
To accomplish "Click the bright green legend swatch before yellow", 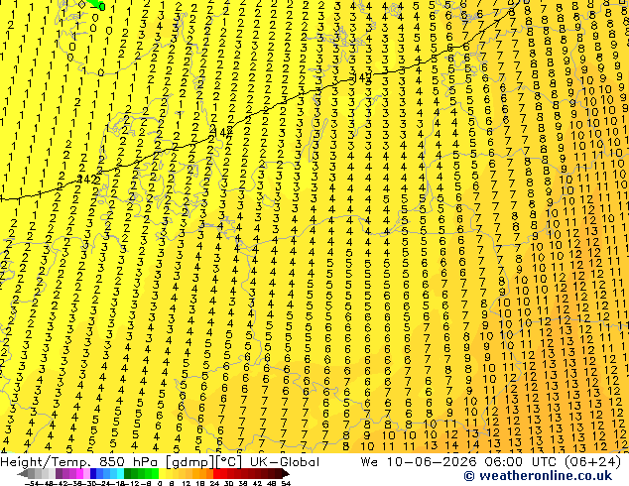I will tap(155, 474).
